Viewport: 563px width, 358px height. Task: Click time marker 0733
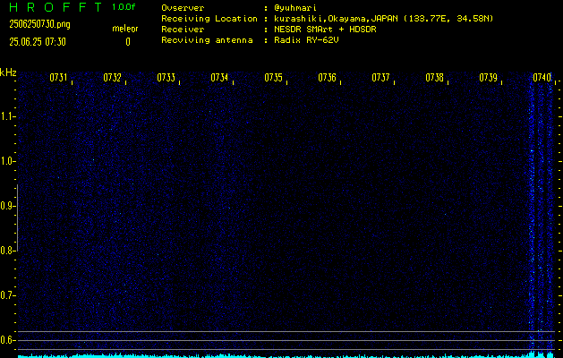point(166,78)
